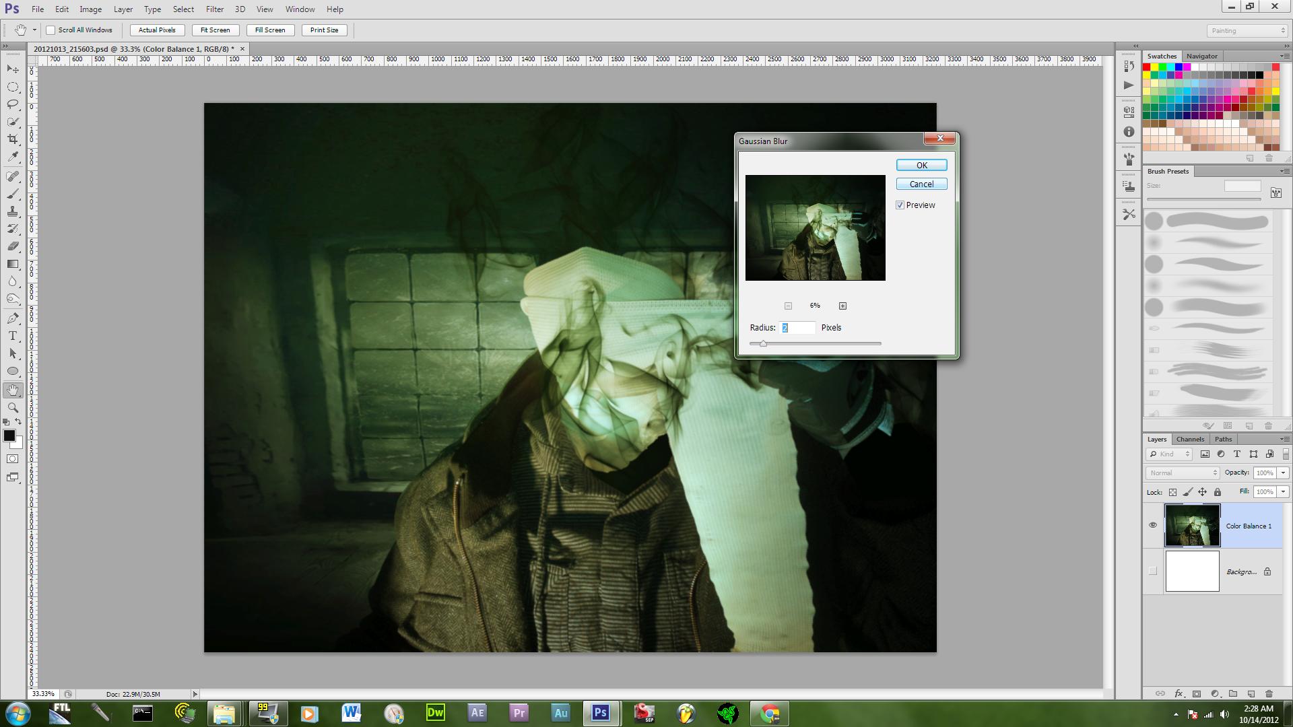Select the Lasso tool
Image resolution: width=1293 pixels, height=727 pixels.
click(x=13, y=104)
